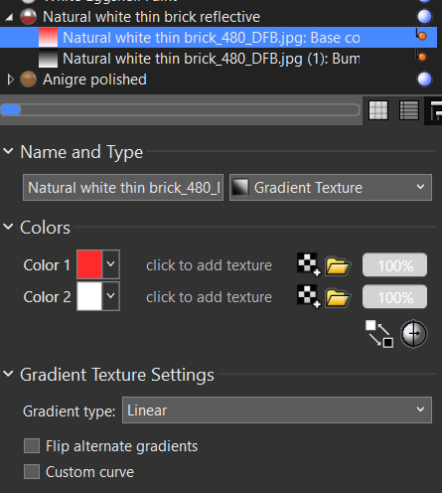Click the Anigre polished wood sphere icon
This screenshot has width=442, height=493.
point(28,80)
